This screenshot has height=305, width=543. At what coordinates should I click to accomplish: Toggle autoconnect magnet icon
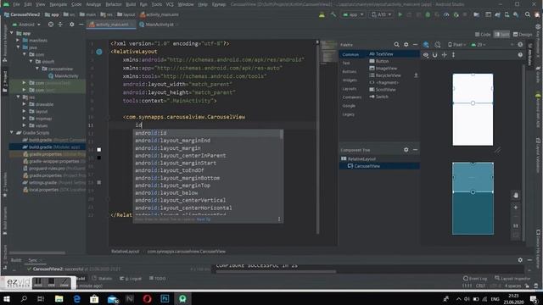click(435, 55)
